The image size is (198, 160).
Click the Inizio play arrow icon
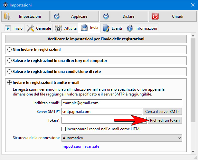coord(8,28)
